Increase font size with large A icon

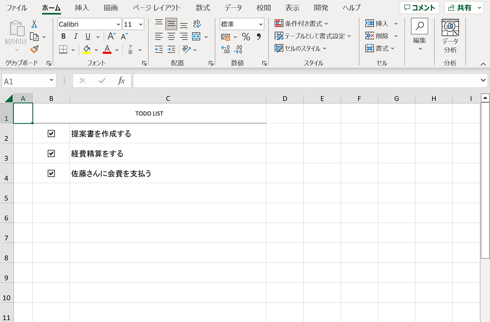click(x=112, y=36)
